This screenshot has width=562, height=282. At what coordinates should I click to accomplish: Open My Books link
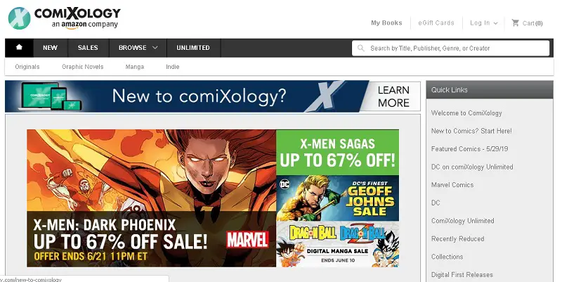[x=386, y=23]
